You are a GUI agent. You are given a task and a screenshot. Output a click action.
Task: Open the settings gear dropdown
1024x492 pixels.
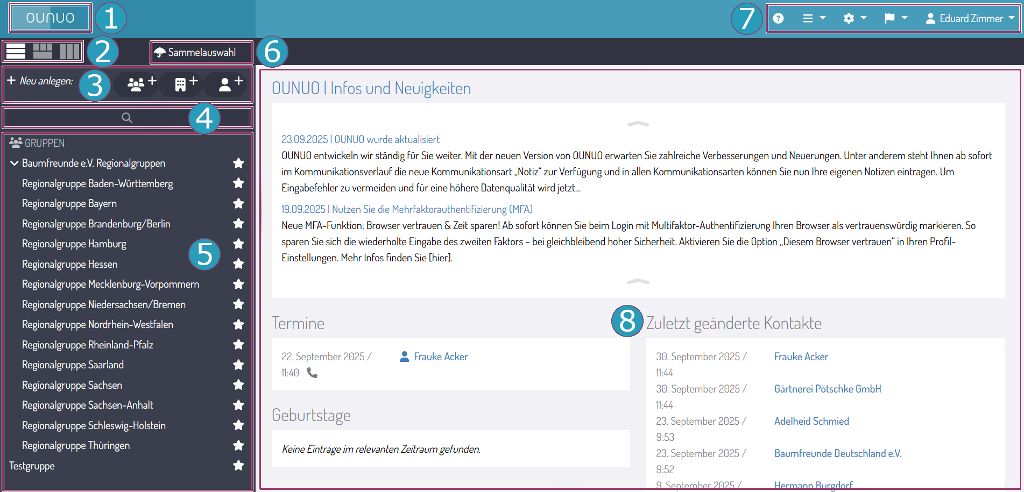854,18
